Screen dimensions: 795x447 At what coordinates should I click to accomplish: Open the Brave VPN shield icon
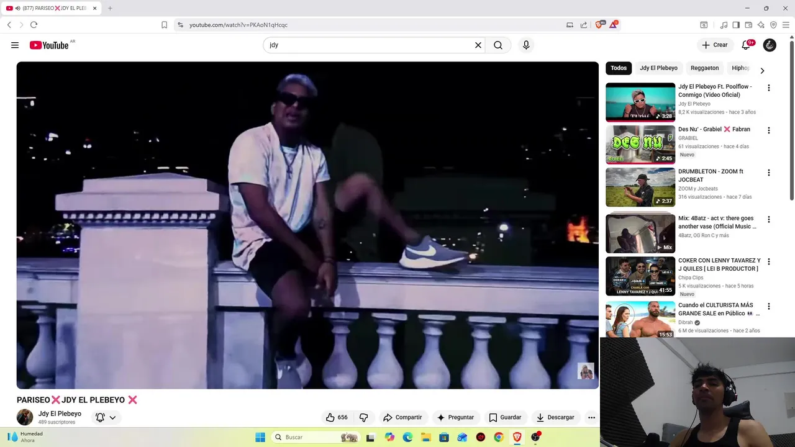773,25
